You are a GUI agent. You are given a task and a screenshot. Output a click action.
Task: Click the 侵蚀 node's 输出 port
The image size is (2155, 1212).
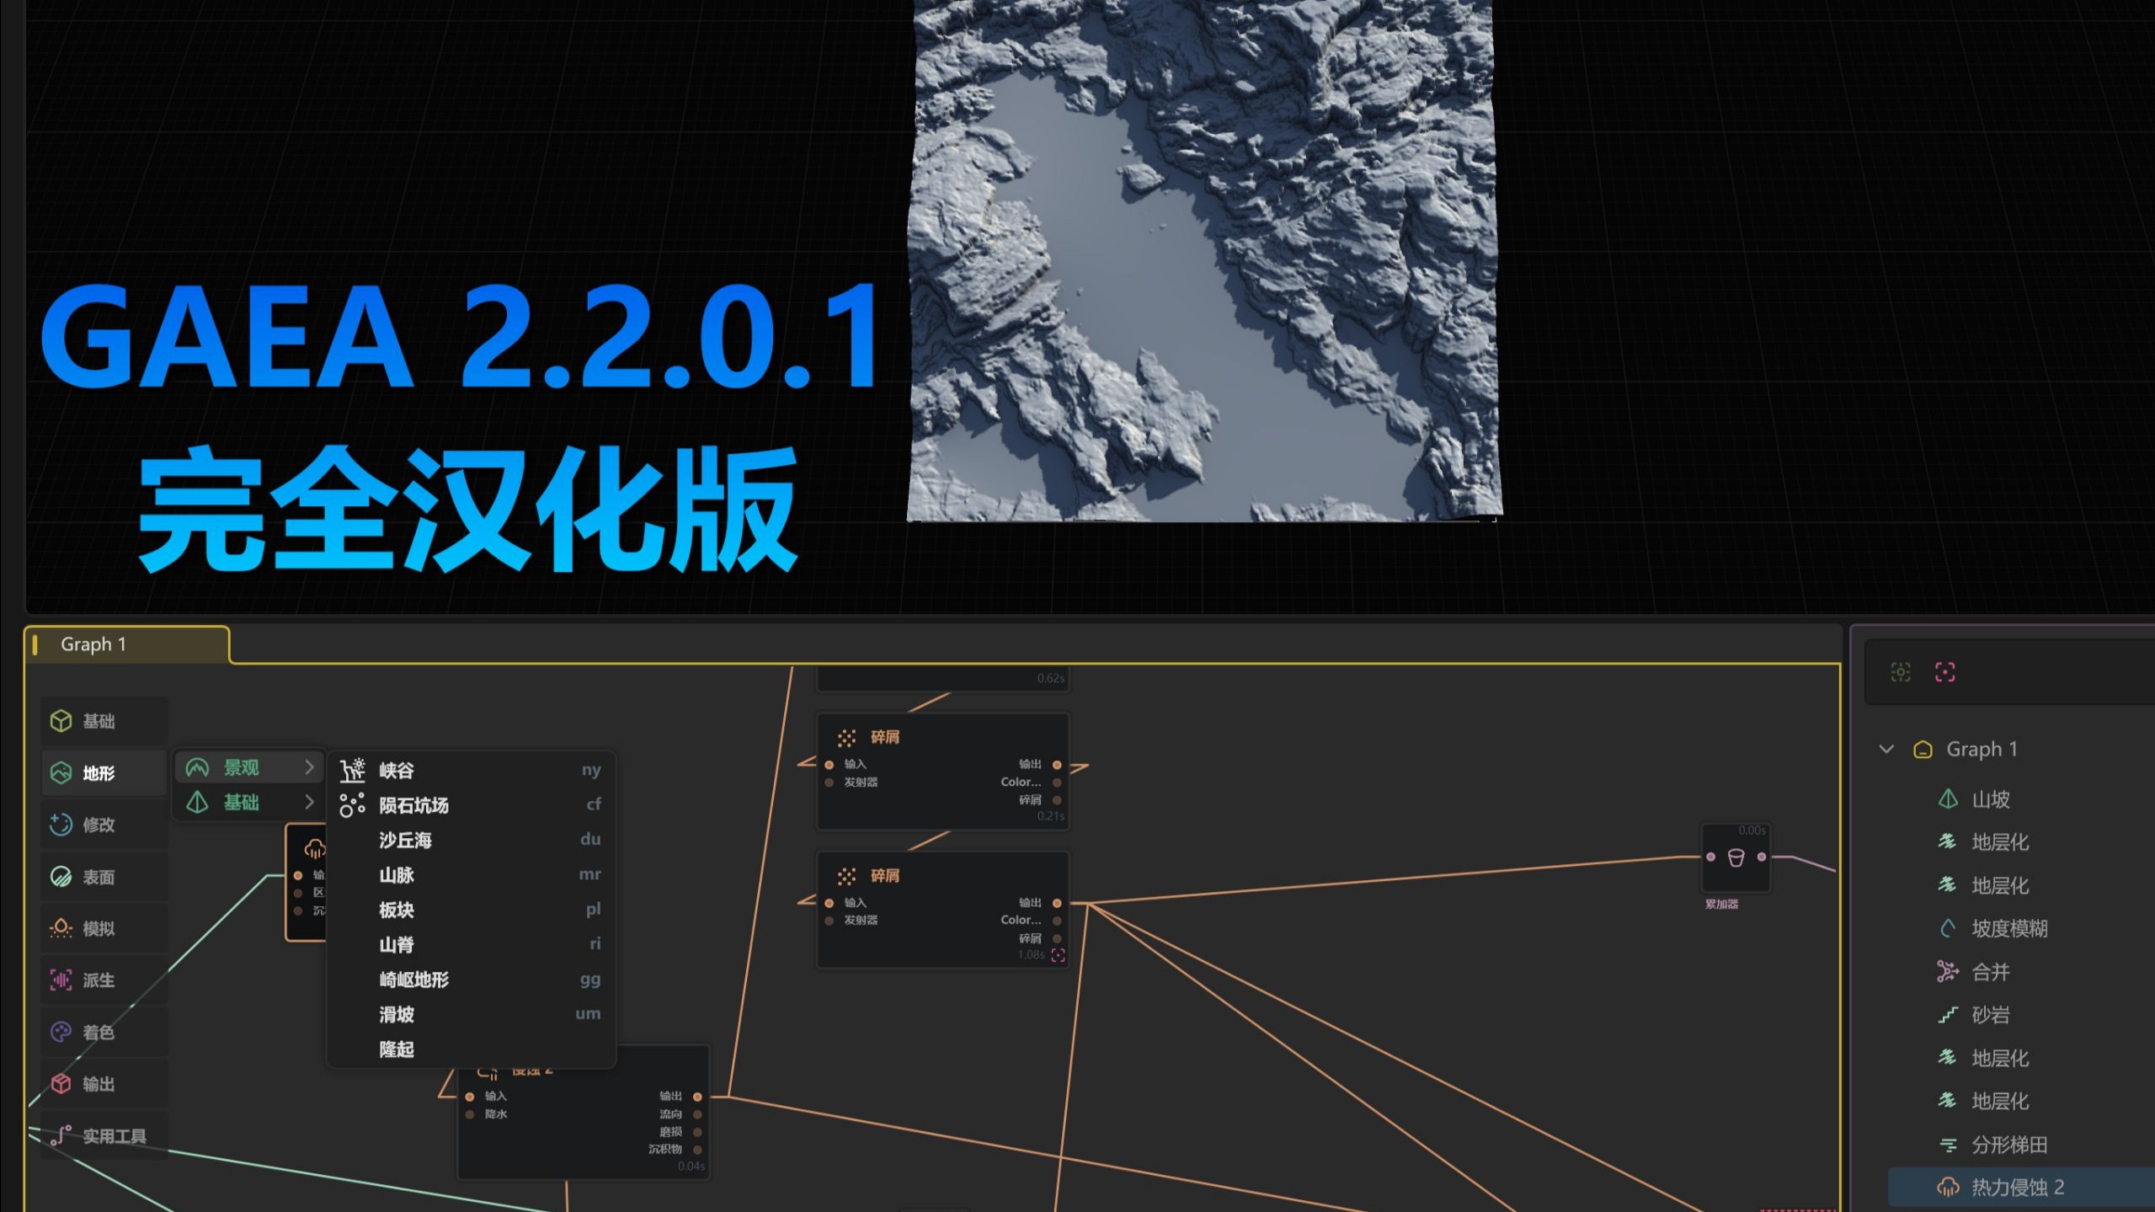click(697, 1097)
